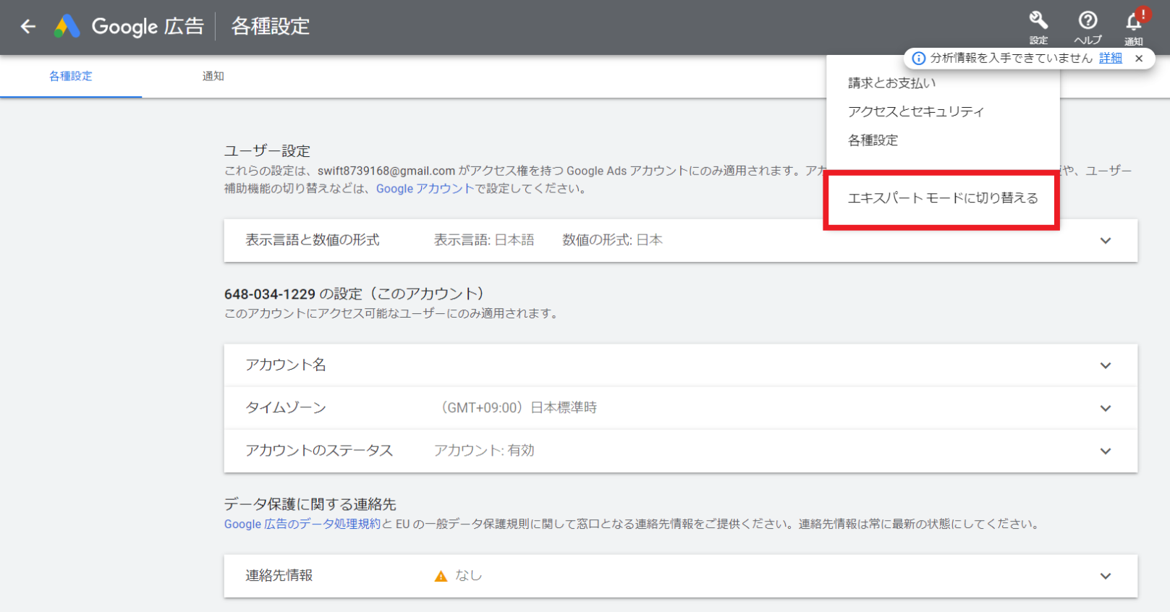Click the 648-034-1229 の設定 heading
This screenshot has height=612, width=1170.
click(354, 294)
